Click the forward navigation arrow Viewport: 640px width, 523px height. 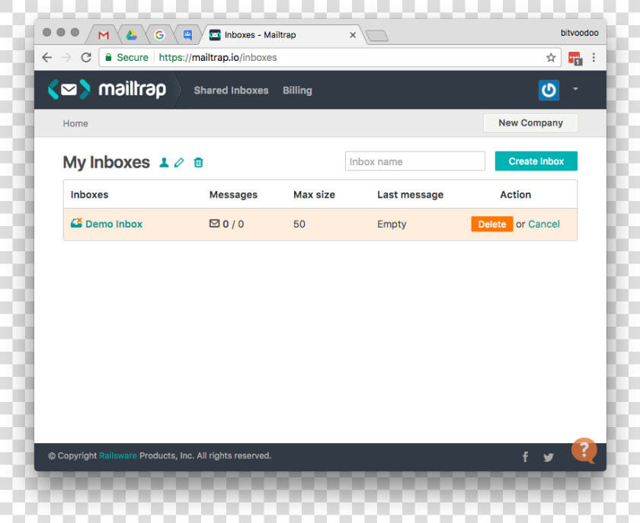66,58
